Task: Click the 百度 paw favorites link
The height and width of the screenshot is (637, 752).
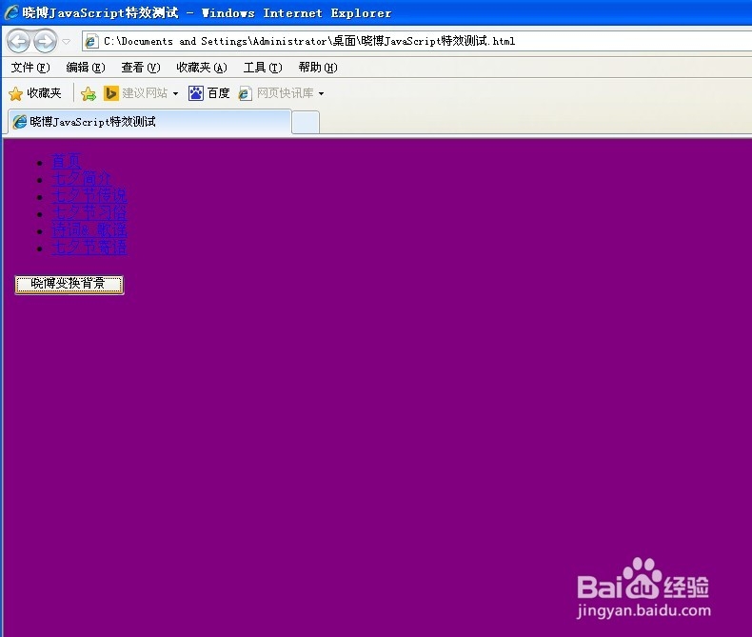Action: [x=209, y=93]
